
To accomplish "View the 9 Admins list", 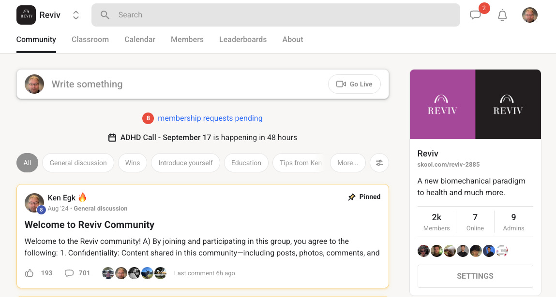I will [513, 222].
